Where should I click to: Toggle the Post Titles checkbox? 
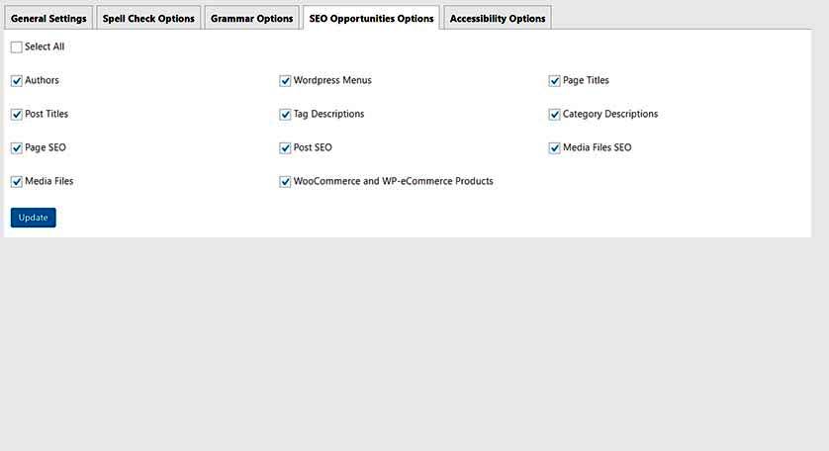17,114
